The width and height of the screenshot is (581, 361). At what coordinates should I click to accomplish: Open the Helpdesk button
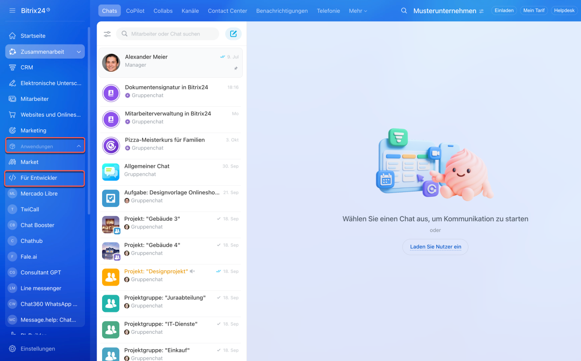click(x=564, y=10)
